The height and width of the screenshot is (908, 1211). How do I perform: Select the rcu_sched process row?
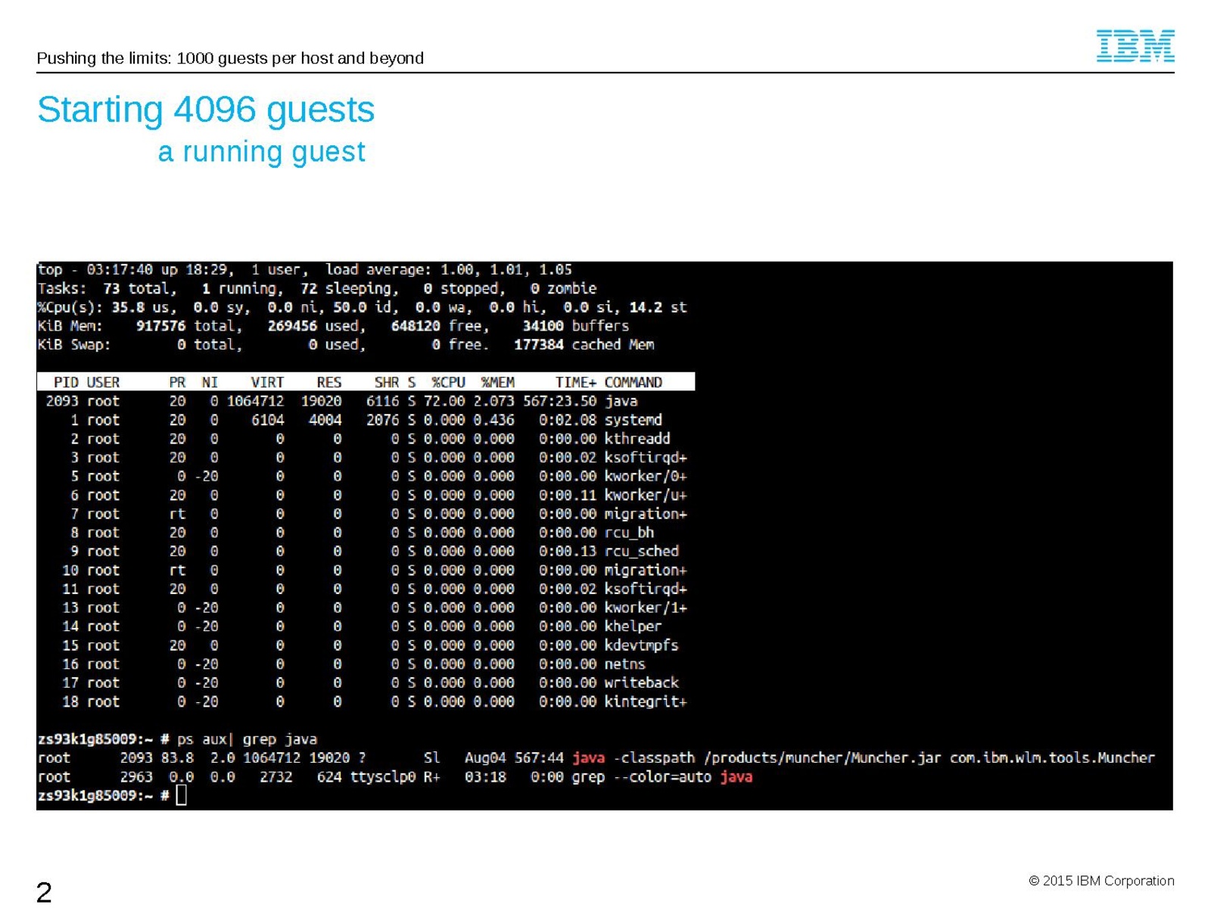pos(362,552)
